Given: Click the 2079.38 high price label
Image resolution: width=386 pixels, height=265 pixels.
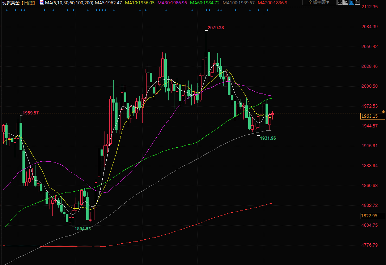Looking at the screenshot, I should pos(216,28).
